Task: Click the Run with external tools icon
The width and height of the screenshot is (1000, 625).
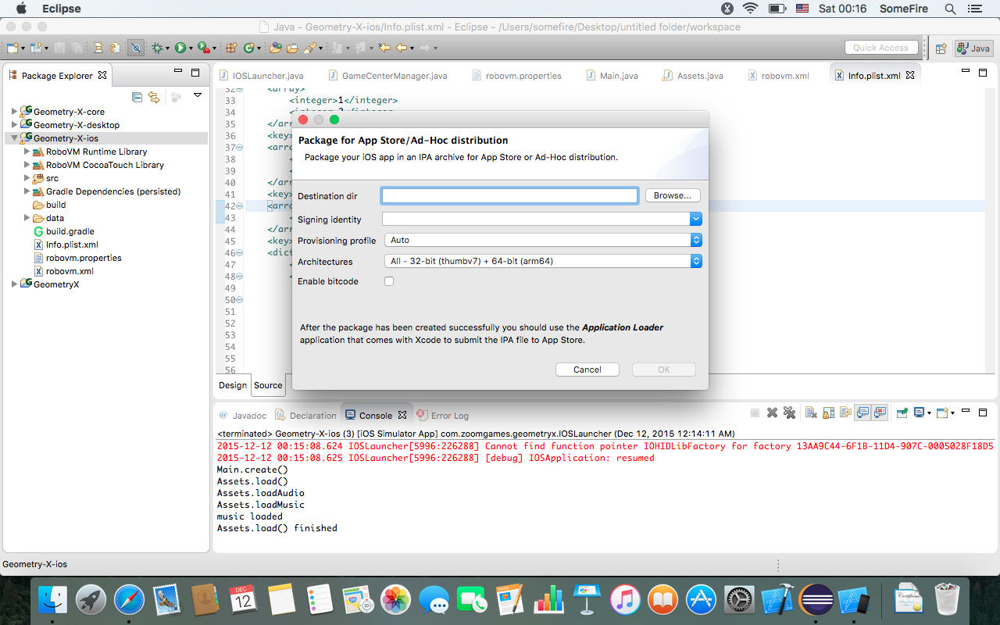Action: click(203, 48)
